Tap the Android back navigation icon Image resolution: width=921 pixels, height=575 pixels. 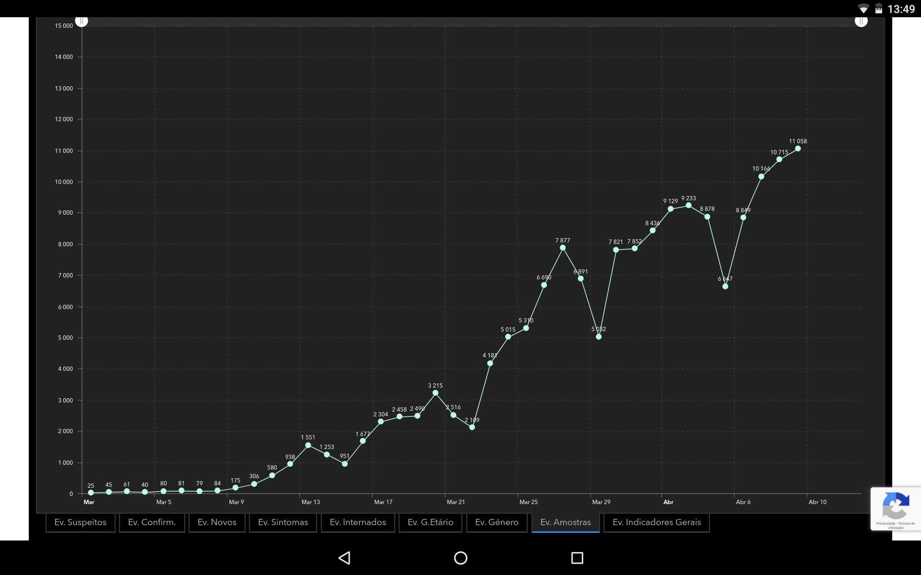coord(344,558)
